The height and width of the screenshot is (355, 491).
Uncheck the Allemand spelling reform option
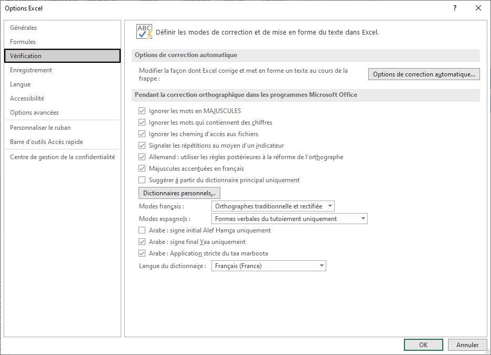click(142, 157)
